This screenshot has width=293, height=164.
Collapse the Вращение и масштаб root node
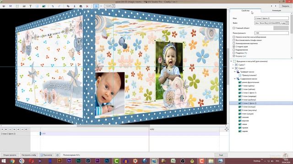click(x=231, y=61)
